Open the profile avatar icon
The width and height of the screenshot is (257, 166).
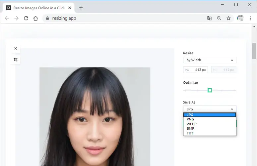tap(240, 18)
